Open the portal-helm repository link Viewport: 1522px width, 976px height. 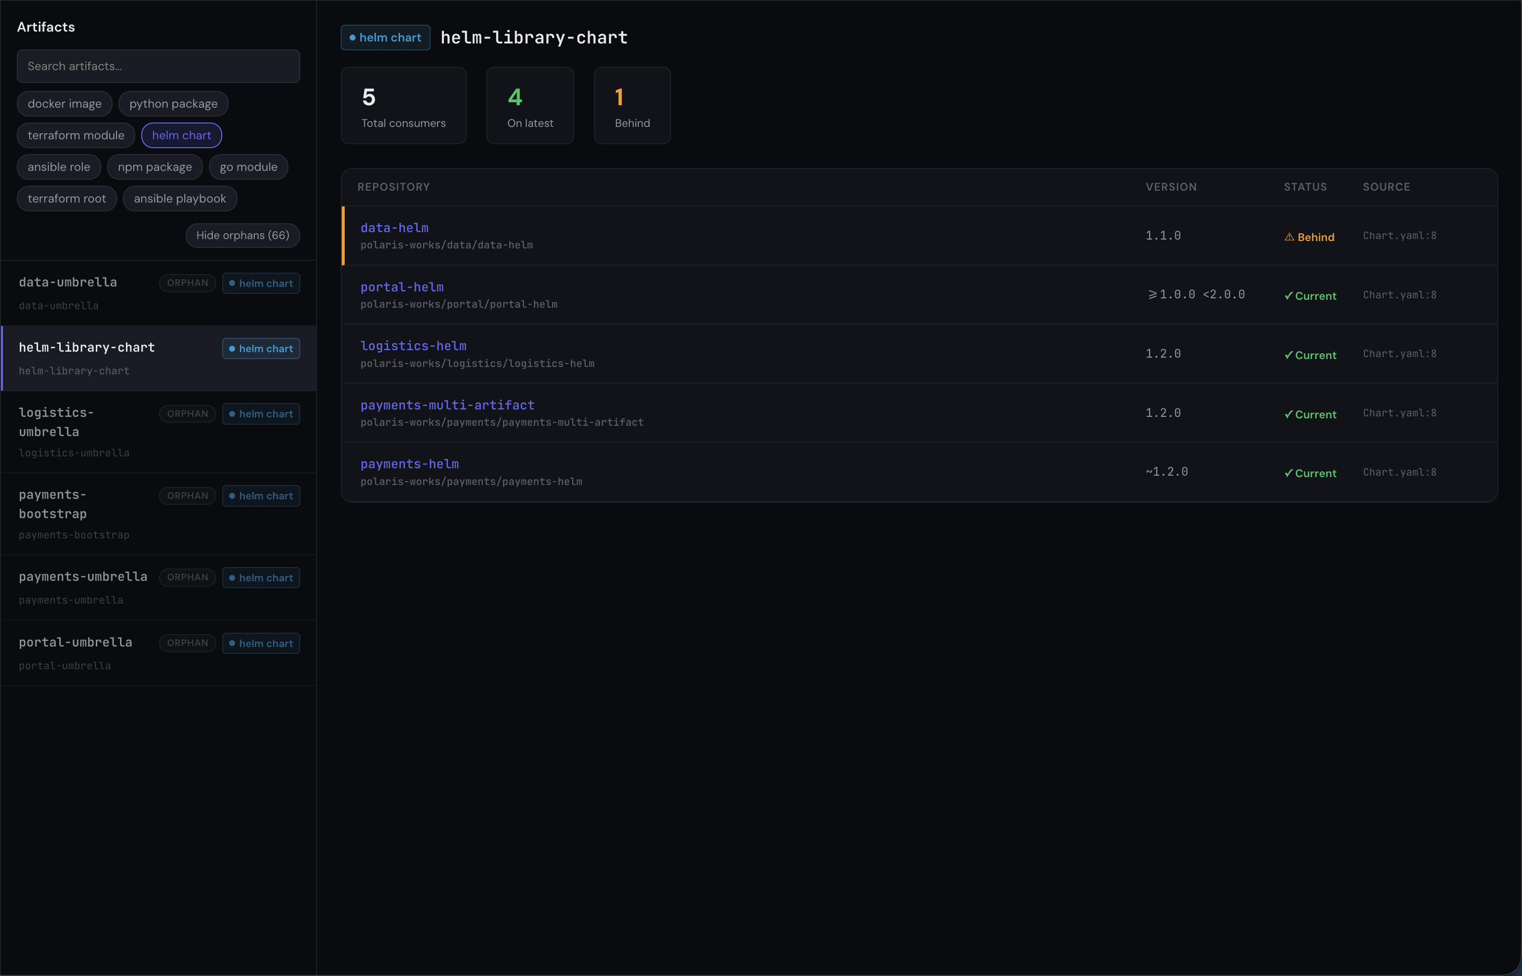coord(402,287)
